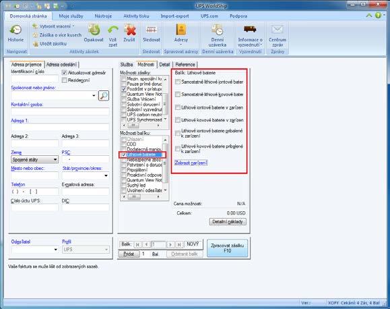
Task: Expand the Adresy ribbon dropdown arrow
Action: pos(181,45)
